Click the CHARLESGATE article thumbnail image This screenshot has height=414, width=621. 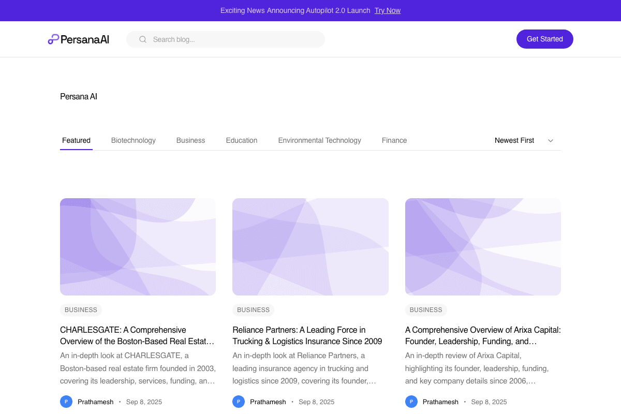[138, 247]
